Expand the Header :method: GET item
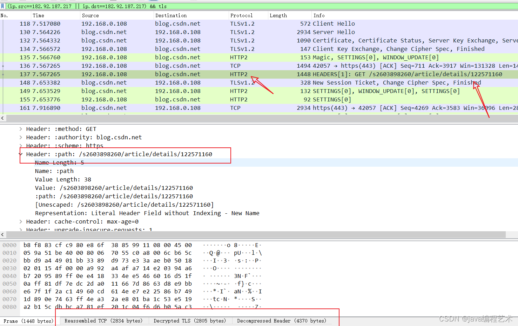The height and width of the screenshot is (326, 518). click(21, 129)
